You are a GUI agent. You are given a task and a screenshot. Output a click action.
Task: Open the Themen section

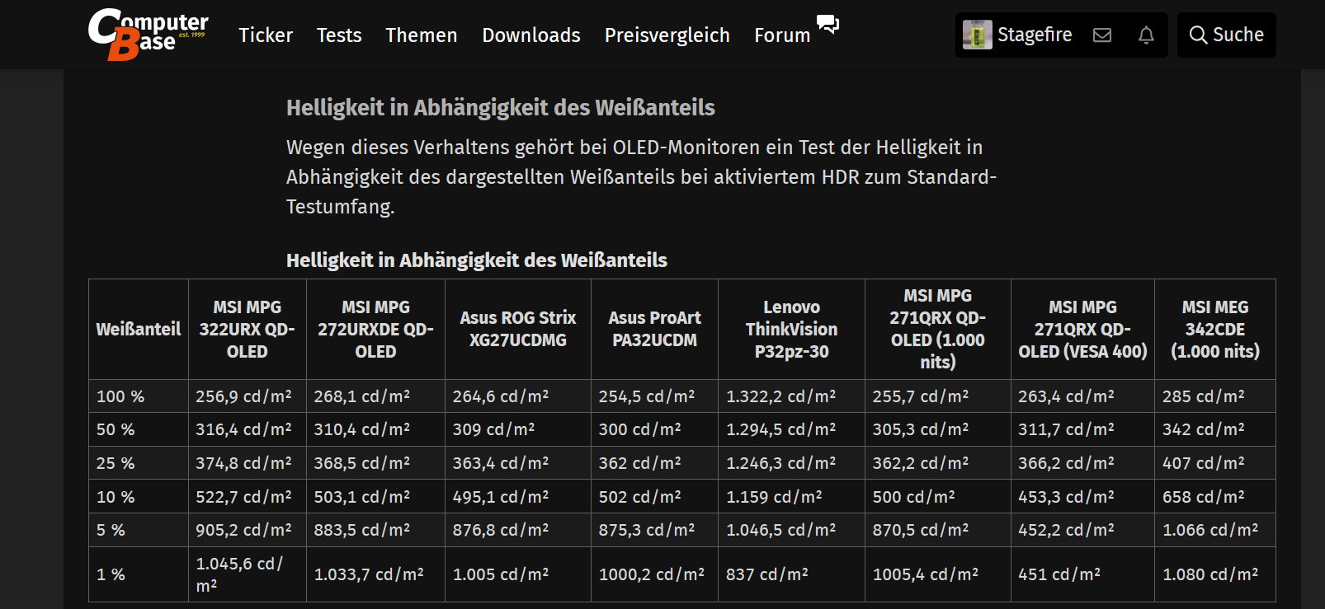tap(421, 35)
